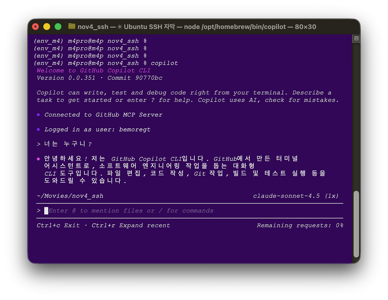388x300 pixels.
Task: Click the bullet before 'Connected to GitHub'
Action: pos(38,115)
